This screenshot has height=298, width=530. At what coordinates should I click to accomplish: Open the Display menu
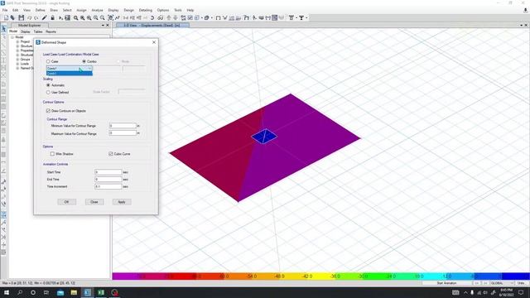tap(113, 10)
